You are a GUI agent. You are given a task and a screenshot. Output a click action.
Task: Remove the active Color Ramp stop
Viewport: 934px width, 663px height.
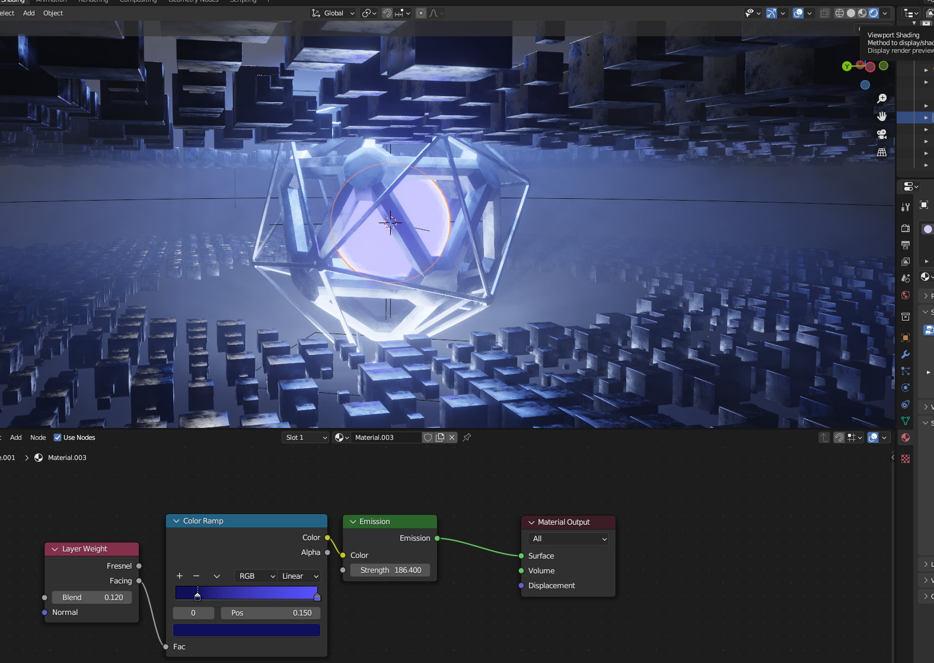[x=196, y=576]
